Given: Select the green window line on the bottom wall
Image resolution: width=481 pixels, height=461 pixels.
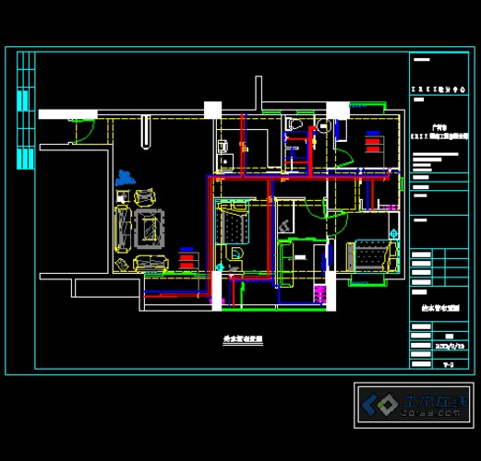Looking at the screenshot, I should (273, 310).
